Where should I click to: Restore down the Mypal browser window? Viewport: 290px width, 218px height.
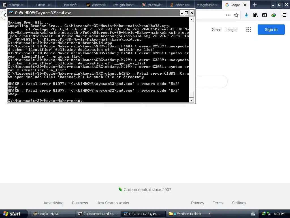pyautogui.click(x=280, y=5)
